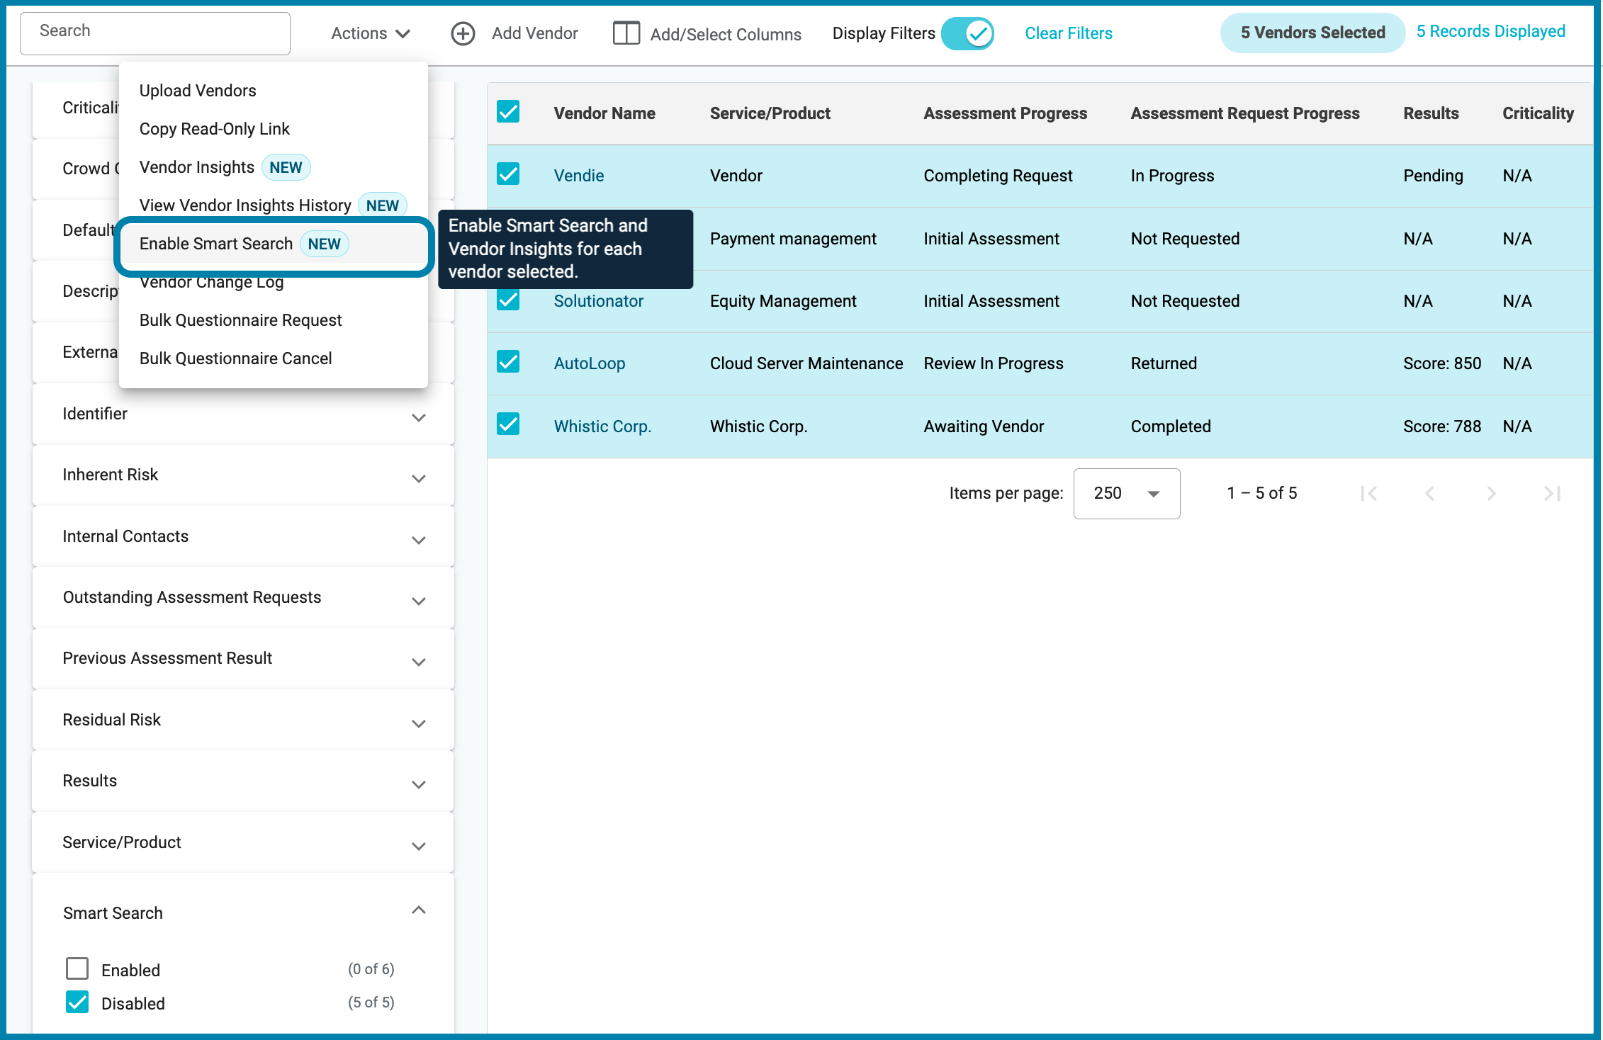This screenshot has width=1603, height=1040.
Task: Click the Clear Filters link
Action: click(x=1068, y=33)
